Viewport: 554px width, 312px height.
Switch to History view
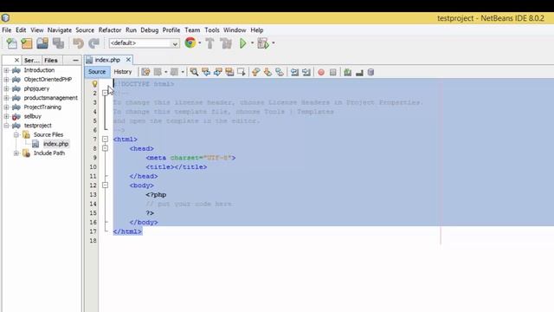[x=123, y=72]
